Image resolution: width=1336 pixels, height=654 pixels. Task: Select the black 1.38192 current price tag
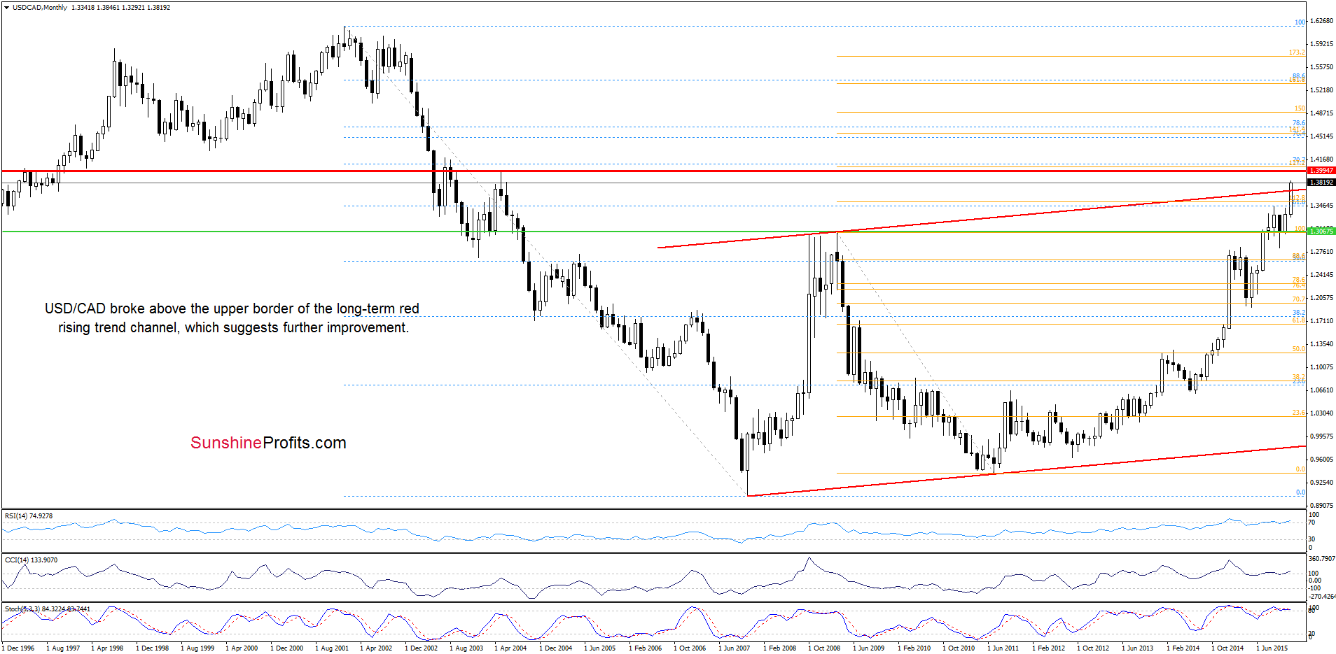(1321, 183)
